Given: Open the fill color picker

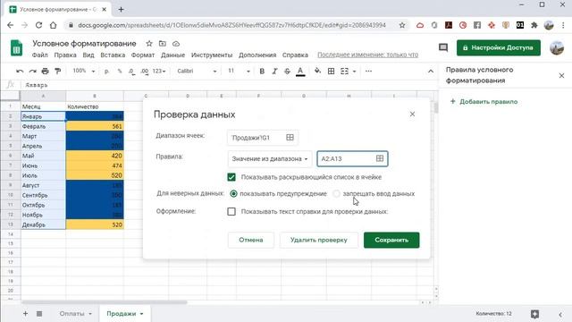Looking at the screenshot, I should click(x=317, y=72).
